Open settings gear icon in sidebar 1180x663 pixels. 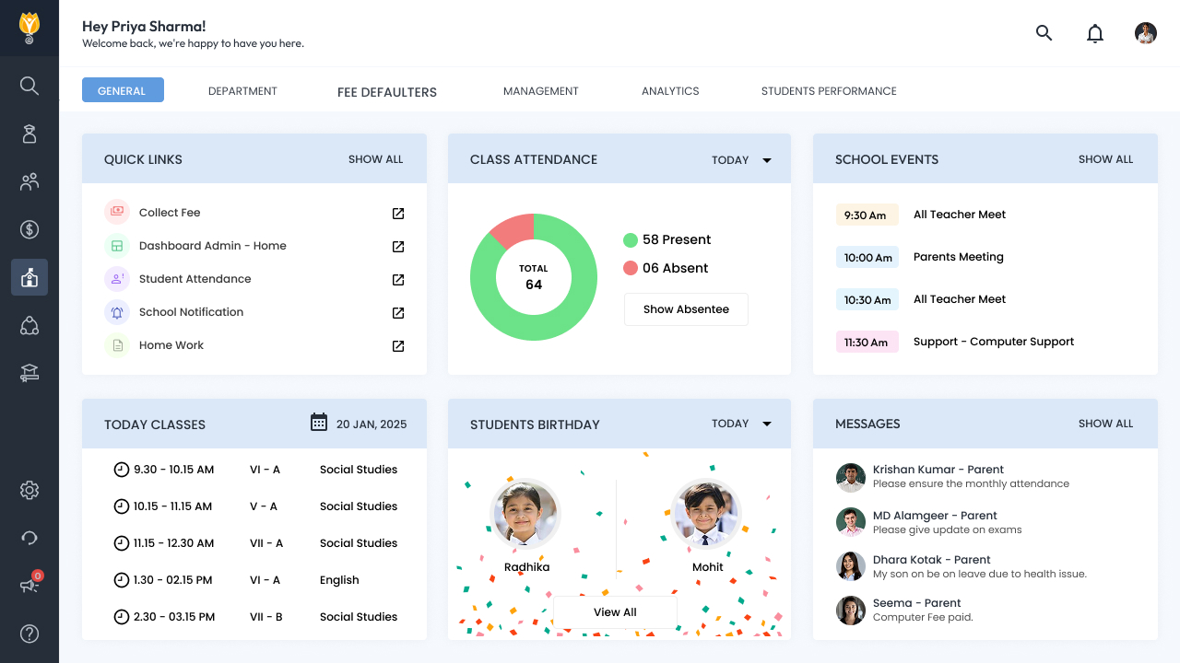pos(29,490)
